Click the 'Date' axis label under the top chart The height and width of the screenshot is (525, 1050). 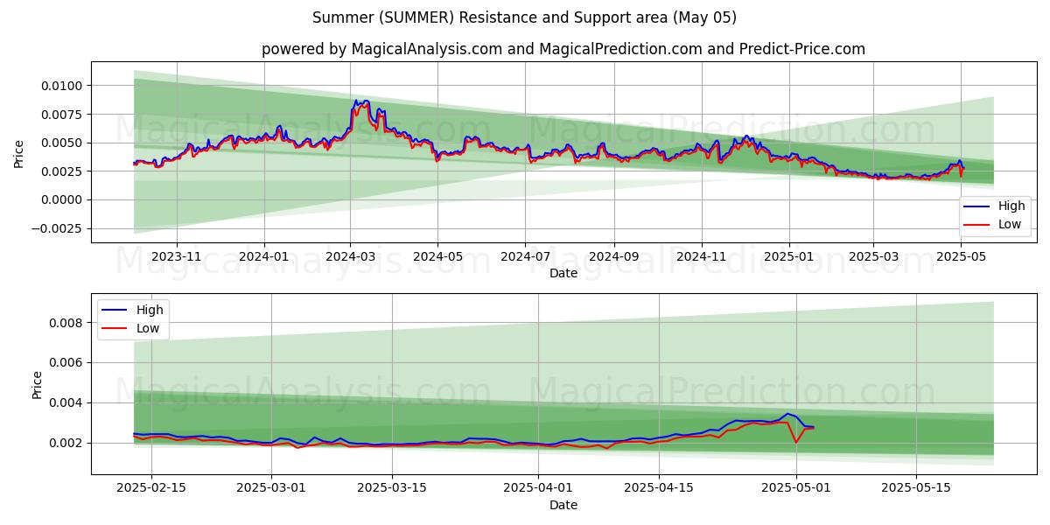tap(563, 273)
